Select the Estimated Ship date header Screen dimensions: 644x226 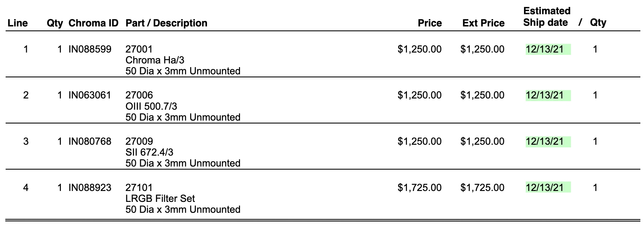[x=547, y=17]
